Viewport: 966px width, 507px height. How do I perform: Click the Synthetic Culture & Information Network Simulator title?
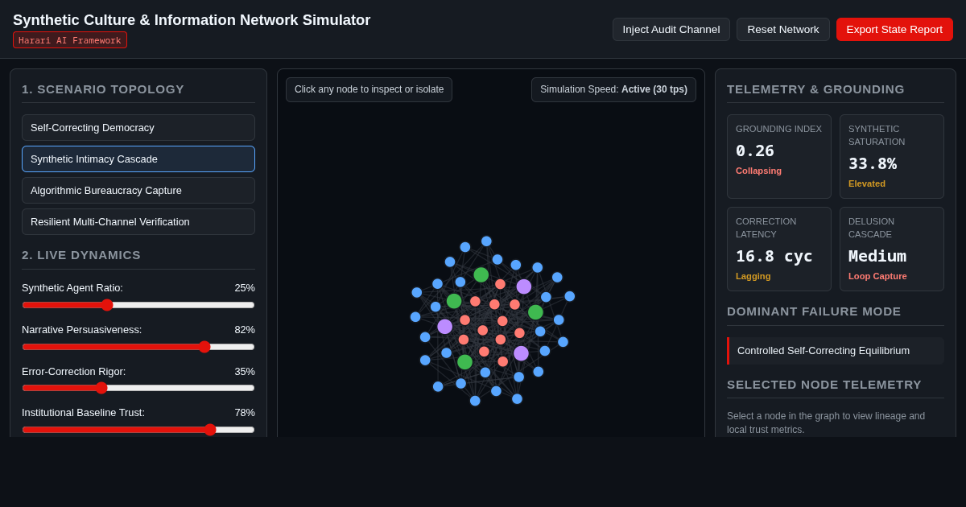(x=192, y=20)
